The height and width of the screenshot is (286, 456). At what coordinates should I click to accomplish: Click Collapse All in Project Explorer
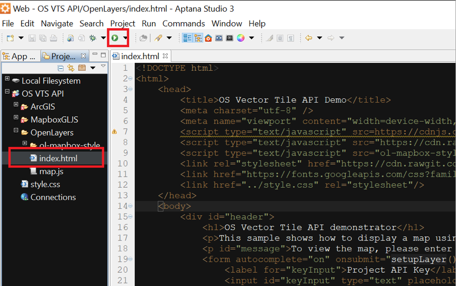pyautogui.click(x=60, y=68)
